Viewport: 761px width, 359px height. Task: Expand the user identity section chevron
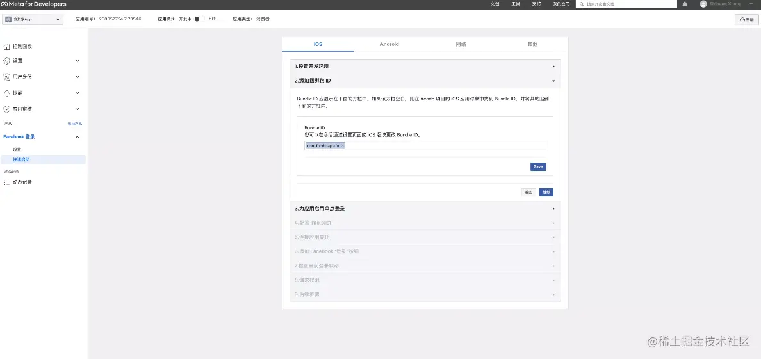pyautogui.click(x=77, y=77)
